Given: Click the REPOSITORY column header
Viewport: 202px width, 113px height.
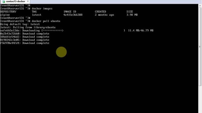Looking at the screenshot, I should pyautogui.click(x=8, y=12).
